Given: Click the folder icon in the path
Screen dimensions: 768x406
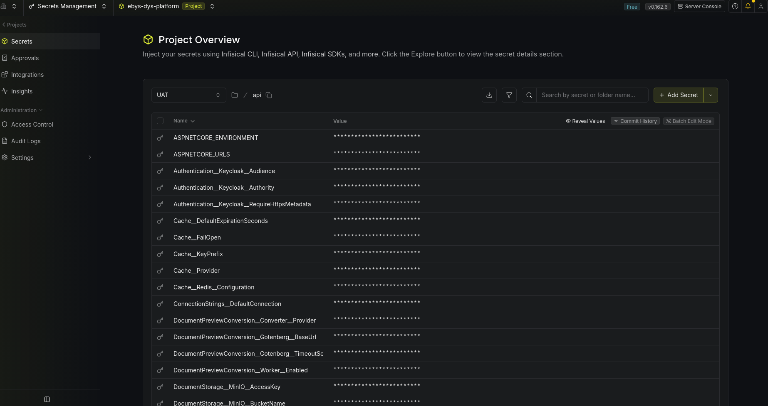Looking at the screenshot, I should 235,95.
